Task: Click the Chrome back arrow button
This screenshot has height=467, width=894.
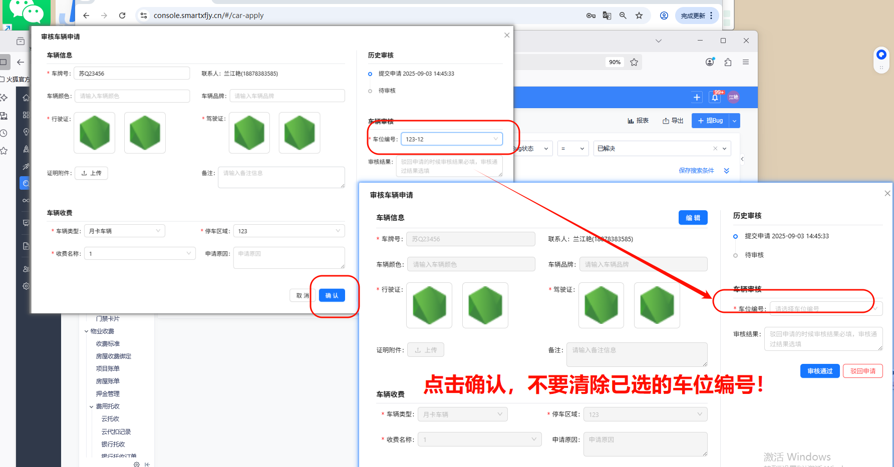Action: tap(86, 16)
